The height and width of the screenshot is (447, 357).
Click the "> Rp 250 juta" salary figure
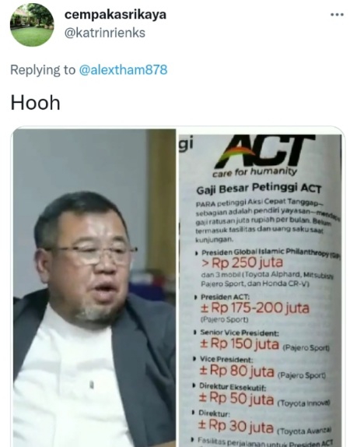pyautogui.click(x=242, y=263)
